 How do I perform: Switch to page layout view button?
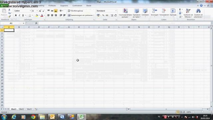[180, 112]
